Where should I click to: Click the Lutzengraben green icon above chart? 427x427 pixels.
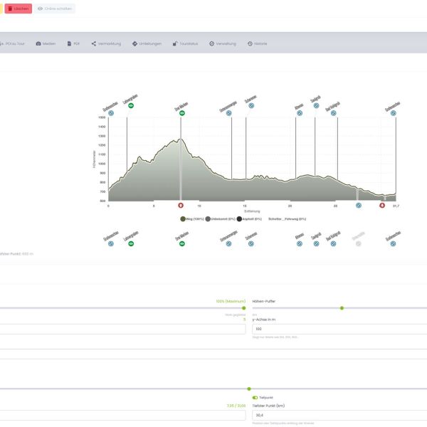[132, 105]
